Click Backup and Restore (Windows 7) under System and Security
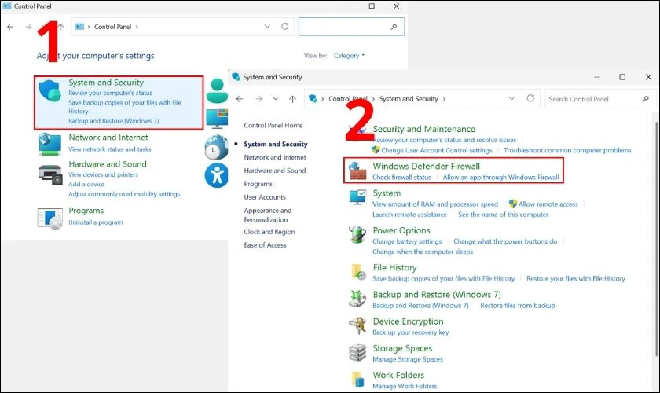 point(114,121)
